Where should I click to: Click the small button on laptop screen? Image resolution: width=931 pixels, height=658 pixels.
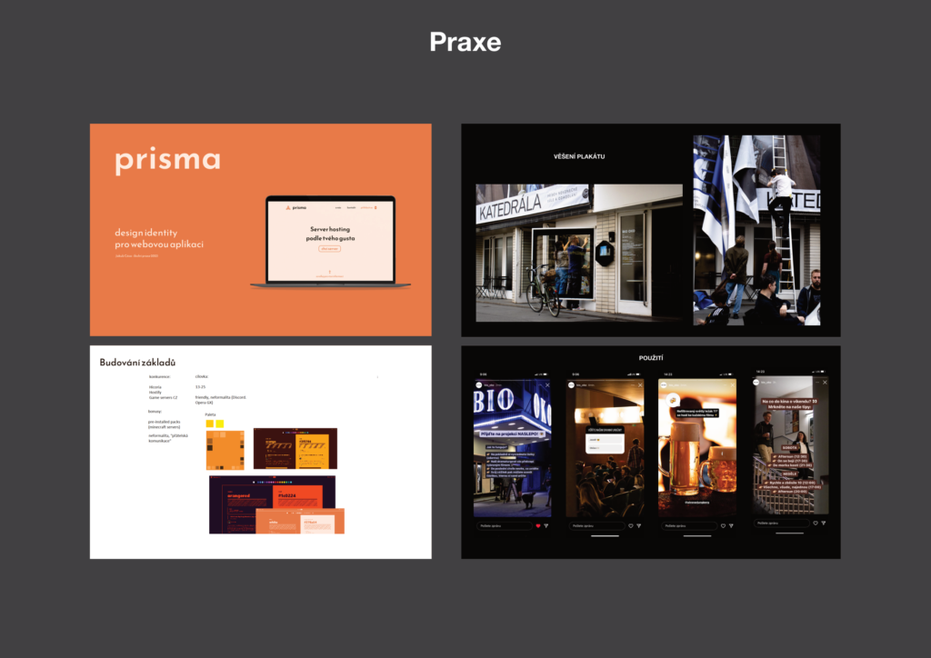[x=329, y=249]
